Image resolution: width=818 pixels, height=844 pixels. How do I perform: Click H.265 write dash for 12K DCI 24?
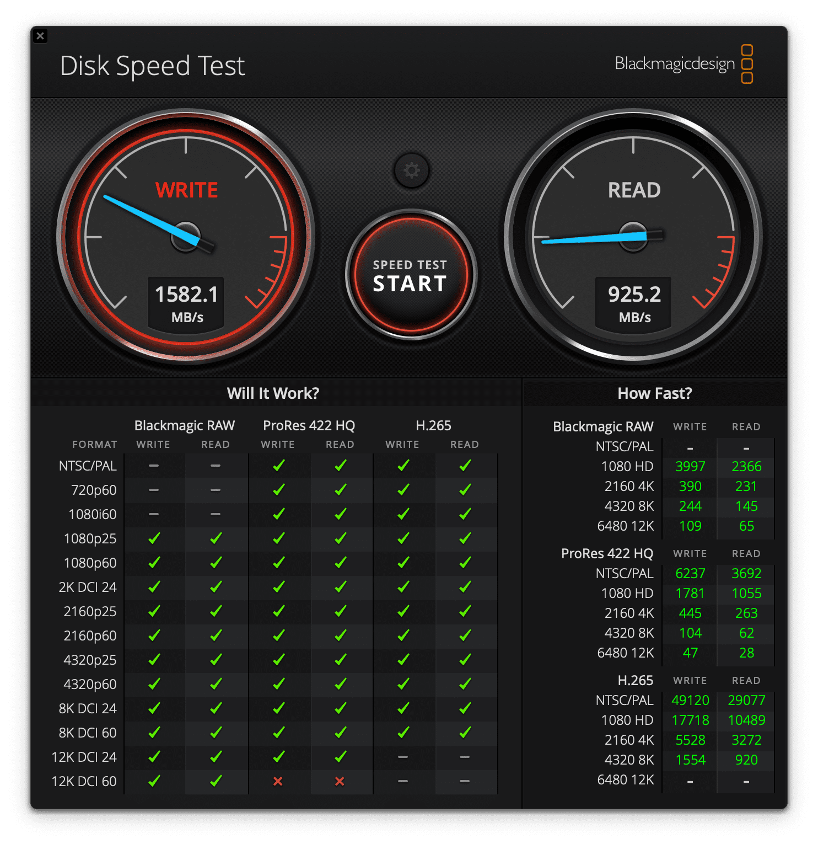(x=403, y=757)
